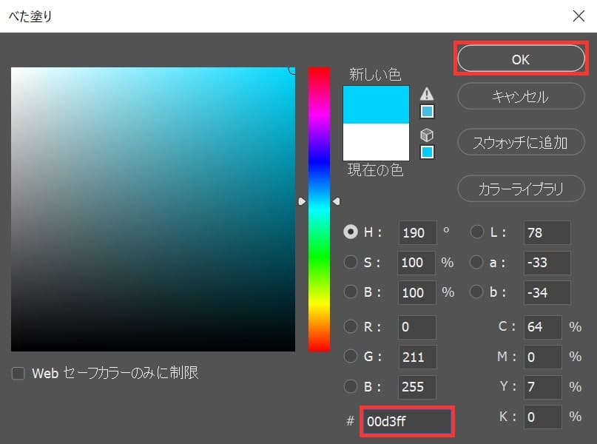Select the S saturation radio button
597x444 pixels.
point(350,262)
